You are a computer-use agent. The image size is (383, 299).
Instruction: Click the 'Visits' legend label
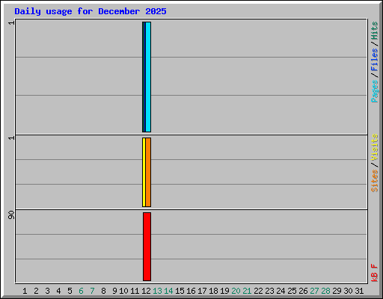[x=374, y=147]
